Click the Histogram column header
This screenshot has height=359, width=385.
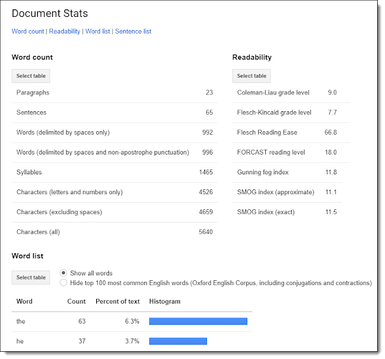[164, 301]
